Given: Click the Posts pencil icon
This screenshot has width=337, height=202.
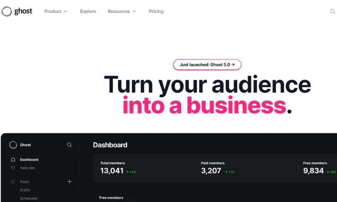Looking at the screenshot, I should coord(13,182).
